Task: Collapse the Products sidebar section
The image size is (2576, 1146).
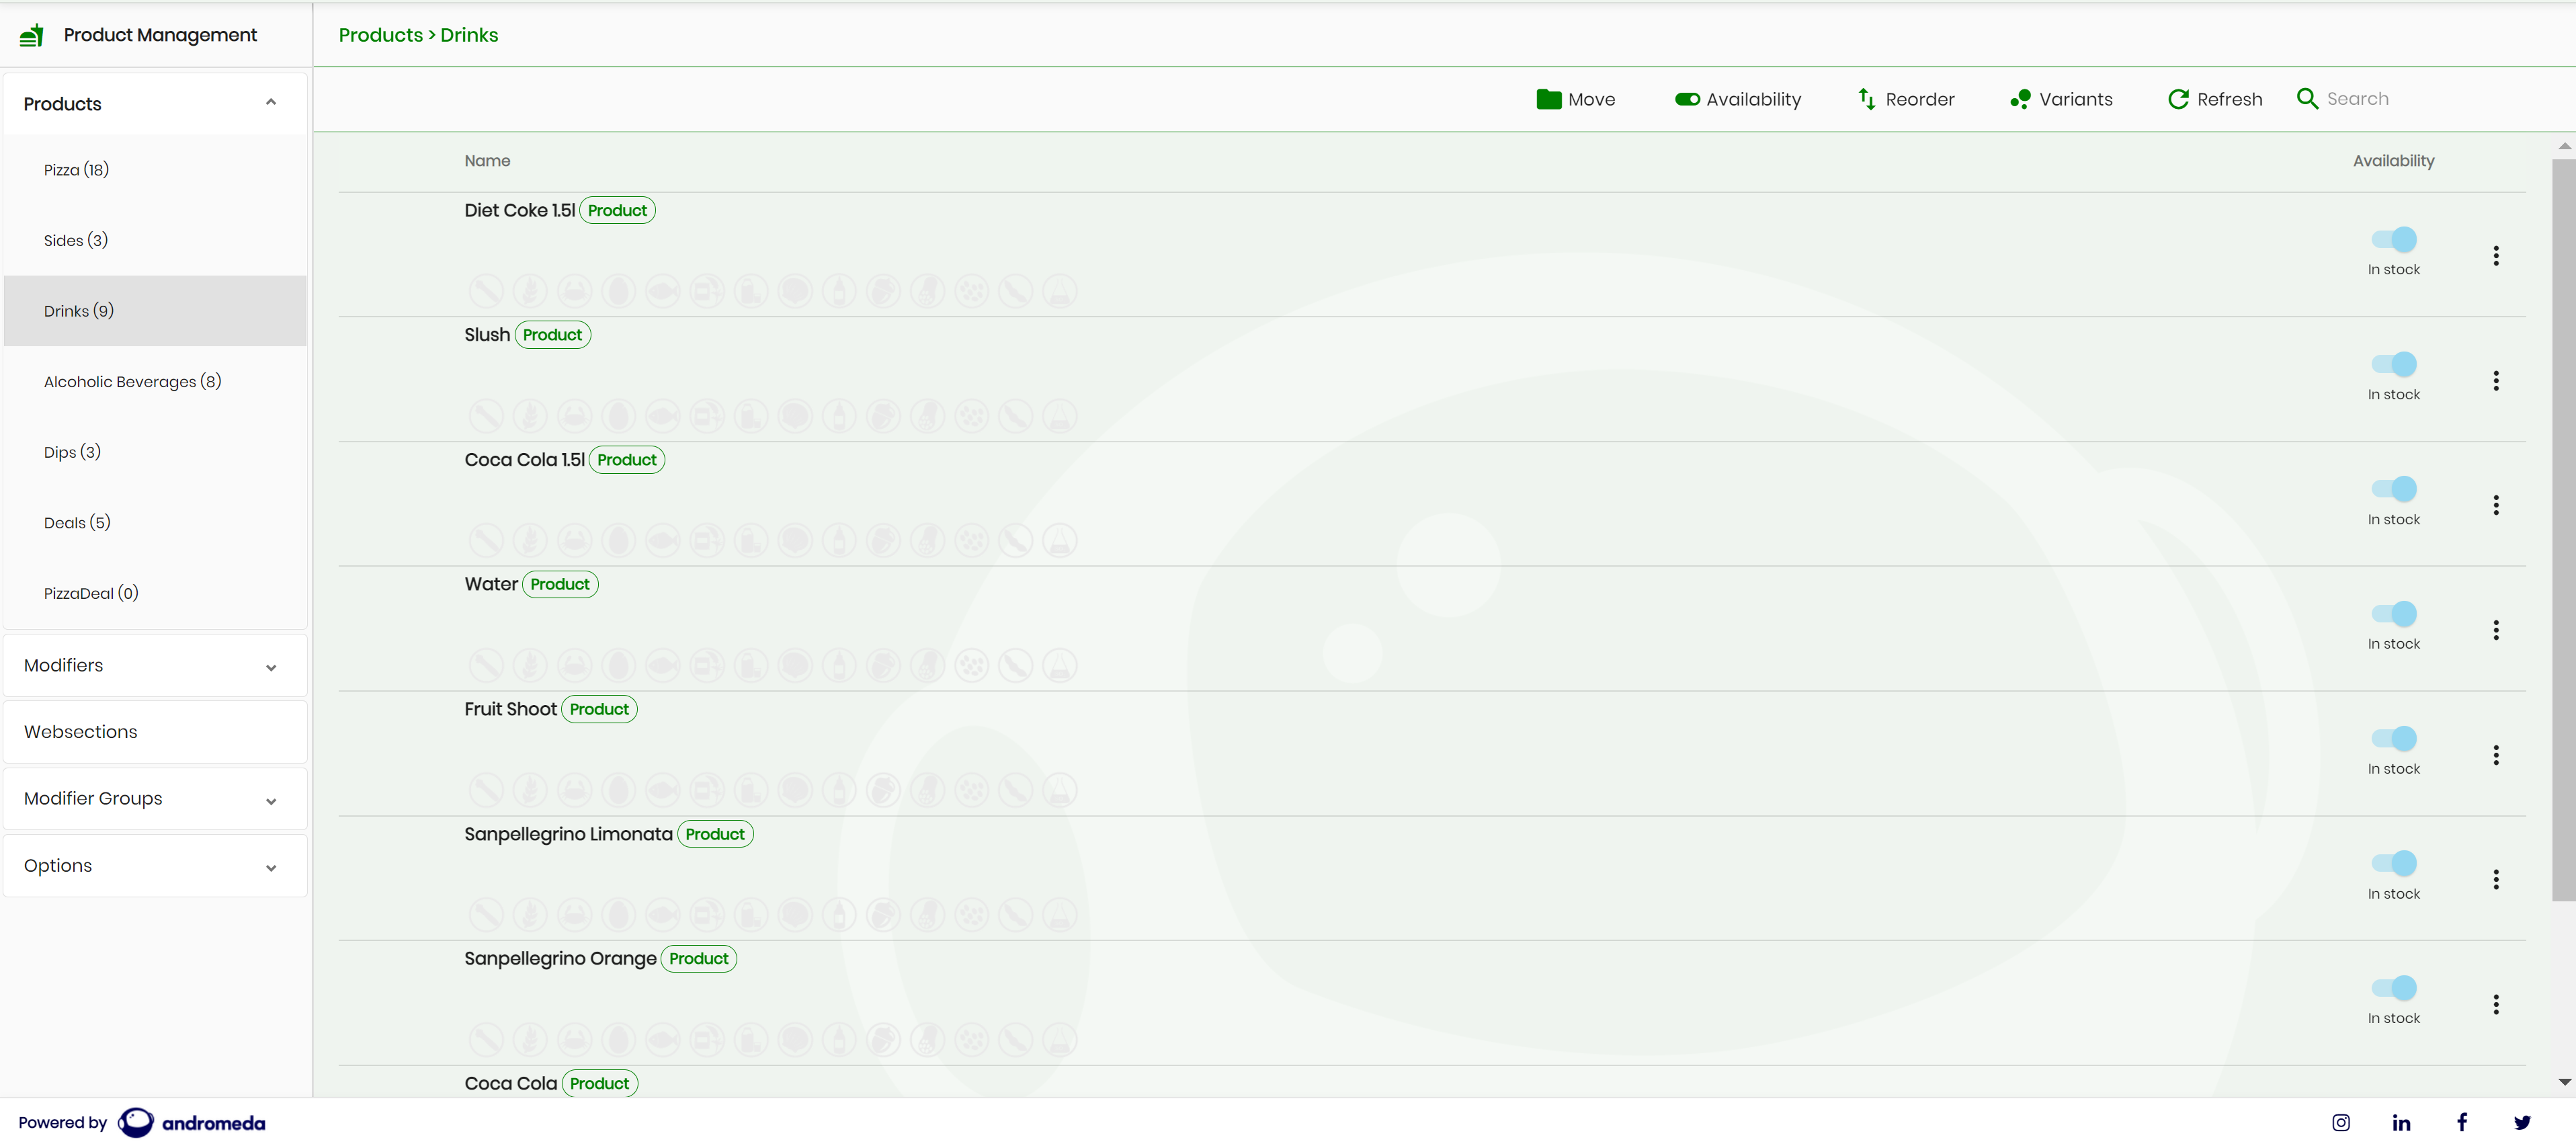Action: (270, 103)
